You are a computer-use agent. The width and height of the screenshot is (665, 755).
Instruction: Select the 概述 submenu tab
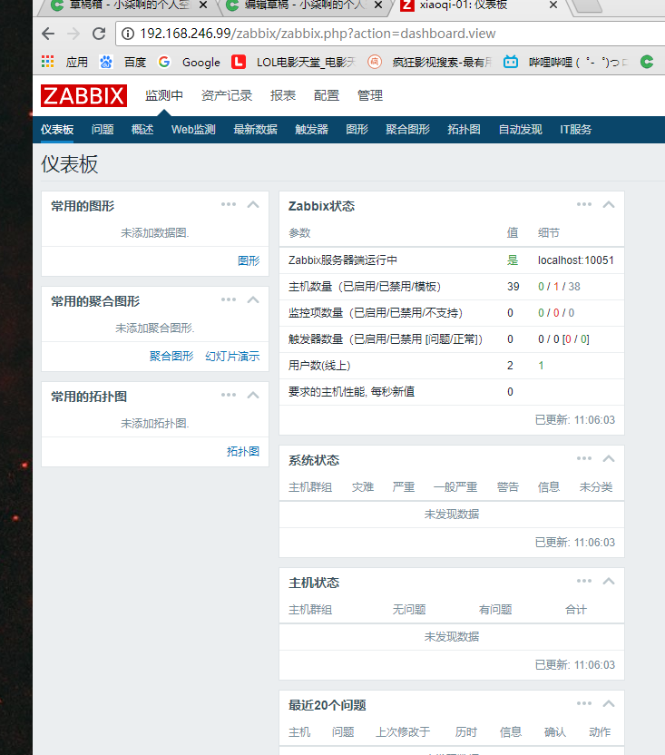pyautogui.click(x=142, y=130)
